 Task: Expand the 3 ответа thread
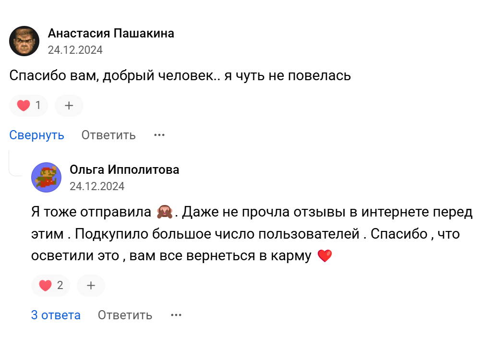tap(56, 315)
